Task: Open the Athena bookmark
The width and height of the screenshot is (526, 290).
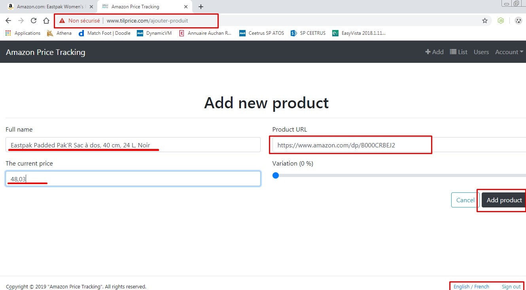Action: tap(59, 33)
